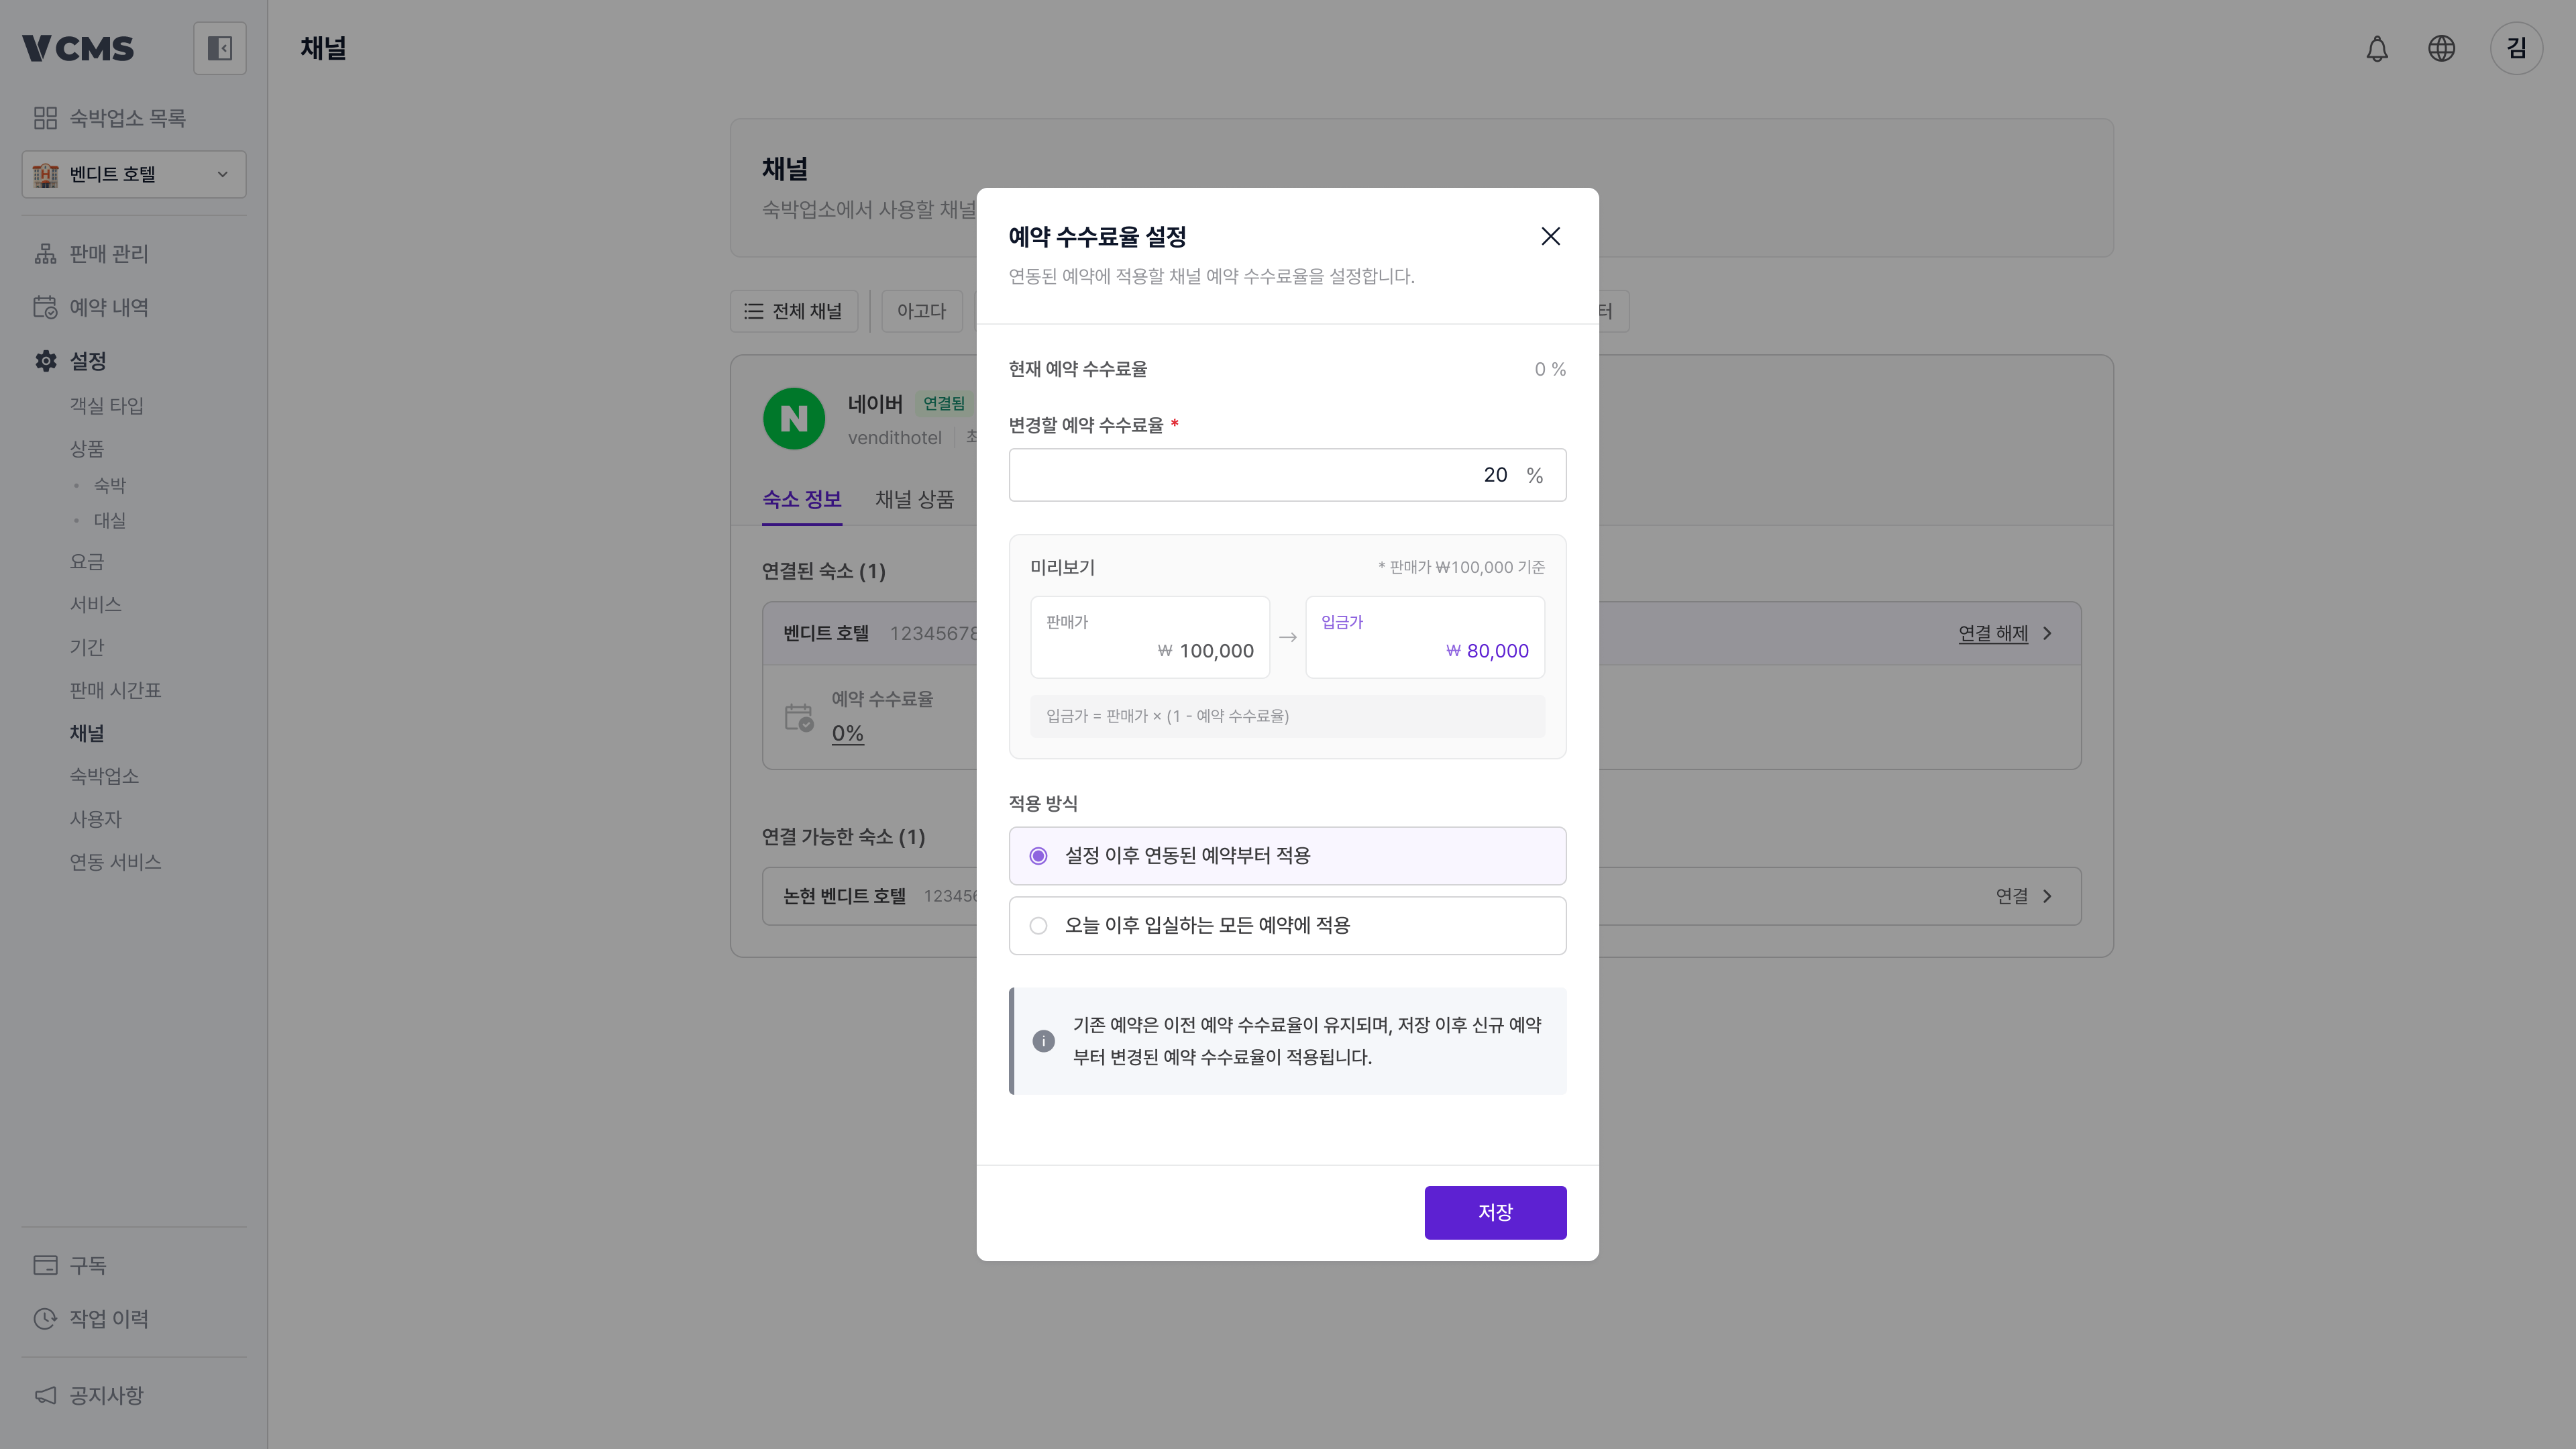2576x1449 pixels.
Task: Click the 설정 gear icon
Action: tap(45, 361)
